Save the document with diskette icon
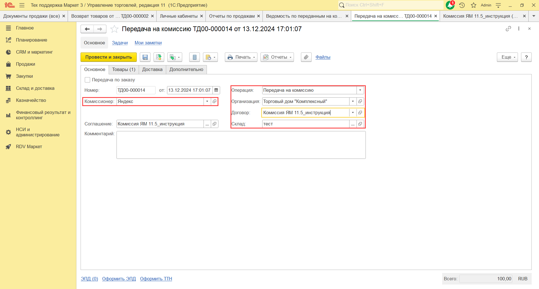This screenshot has height=289, width=539. coord(145,57)
